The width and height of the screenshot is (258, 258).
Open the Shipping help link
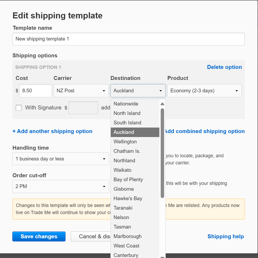click(x=225, y=236)
